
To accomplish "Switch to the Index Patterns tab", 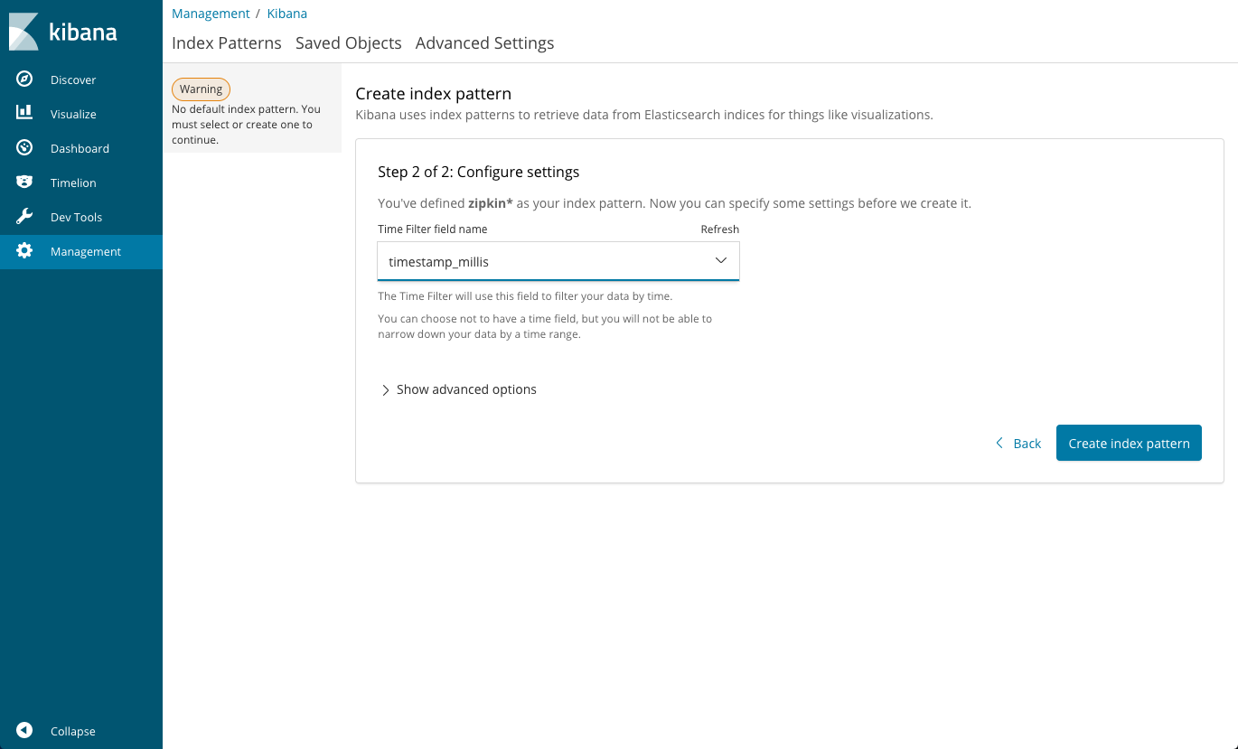I will pos(227,42).
